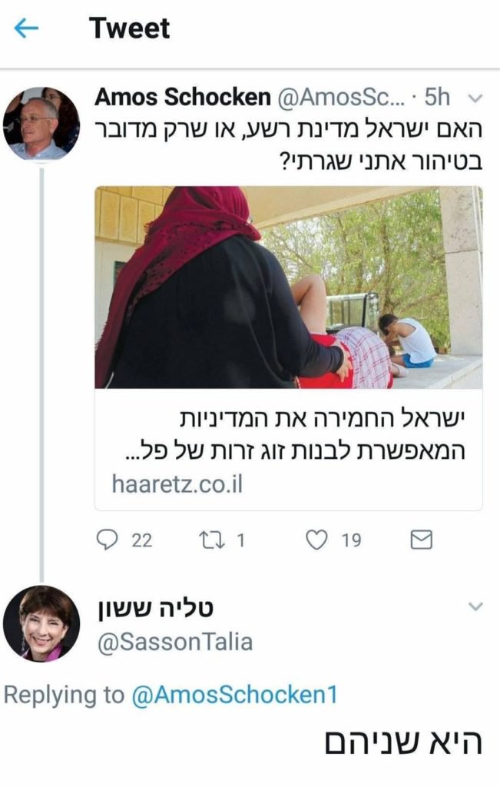Open Amos Schocken's profile picture

pyautogui.click(x=41, y=124)
